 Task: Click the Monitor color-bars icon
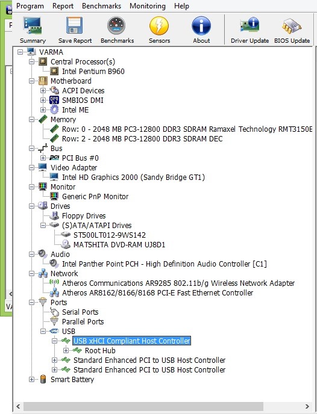click(x=43, y=187)
